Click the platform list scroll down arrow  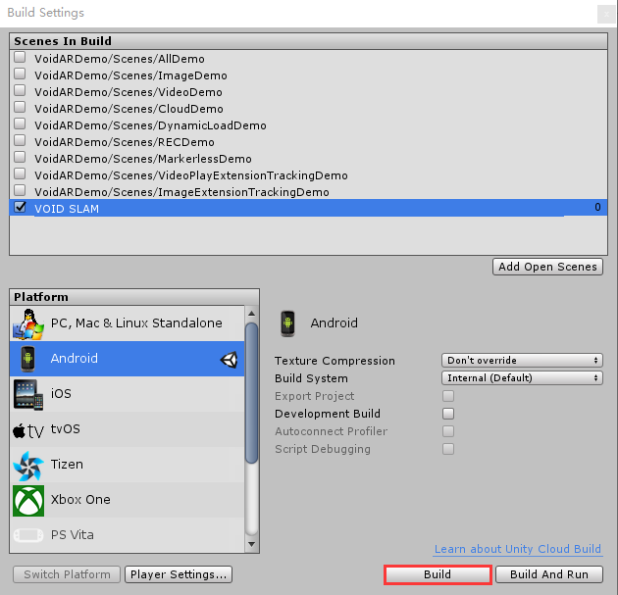[x=251, y=545]
